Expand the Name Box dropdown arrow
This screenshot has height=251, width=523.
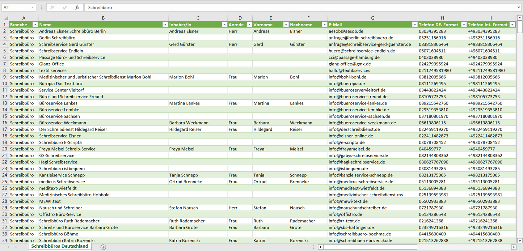coord(33,7)
